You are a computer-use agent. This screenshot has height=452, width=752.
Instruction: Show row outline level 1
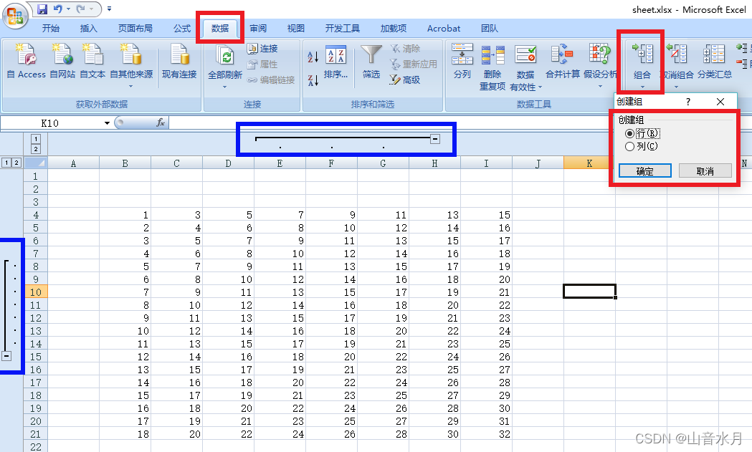pos(6,163)
